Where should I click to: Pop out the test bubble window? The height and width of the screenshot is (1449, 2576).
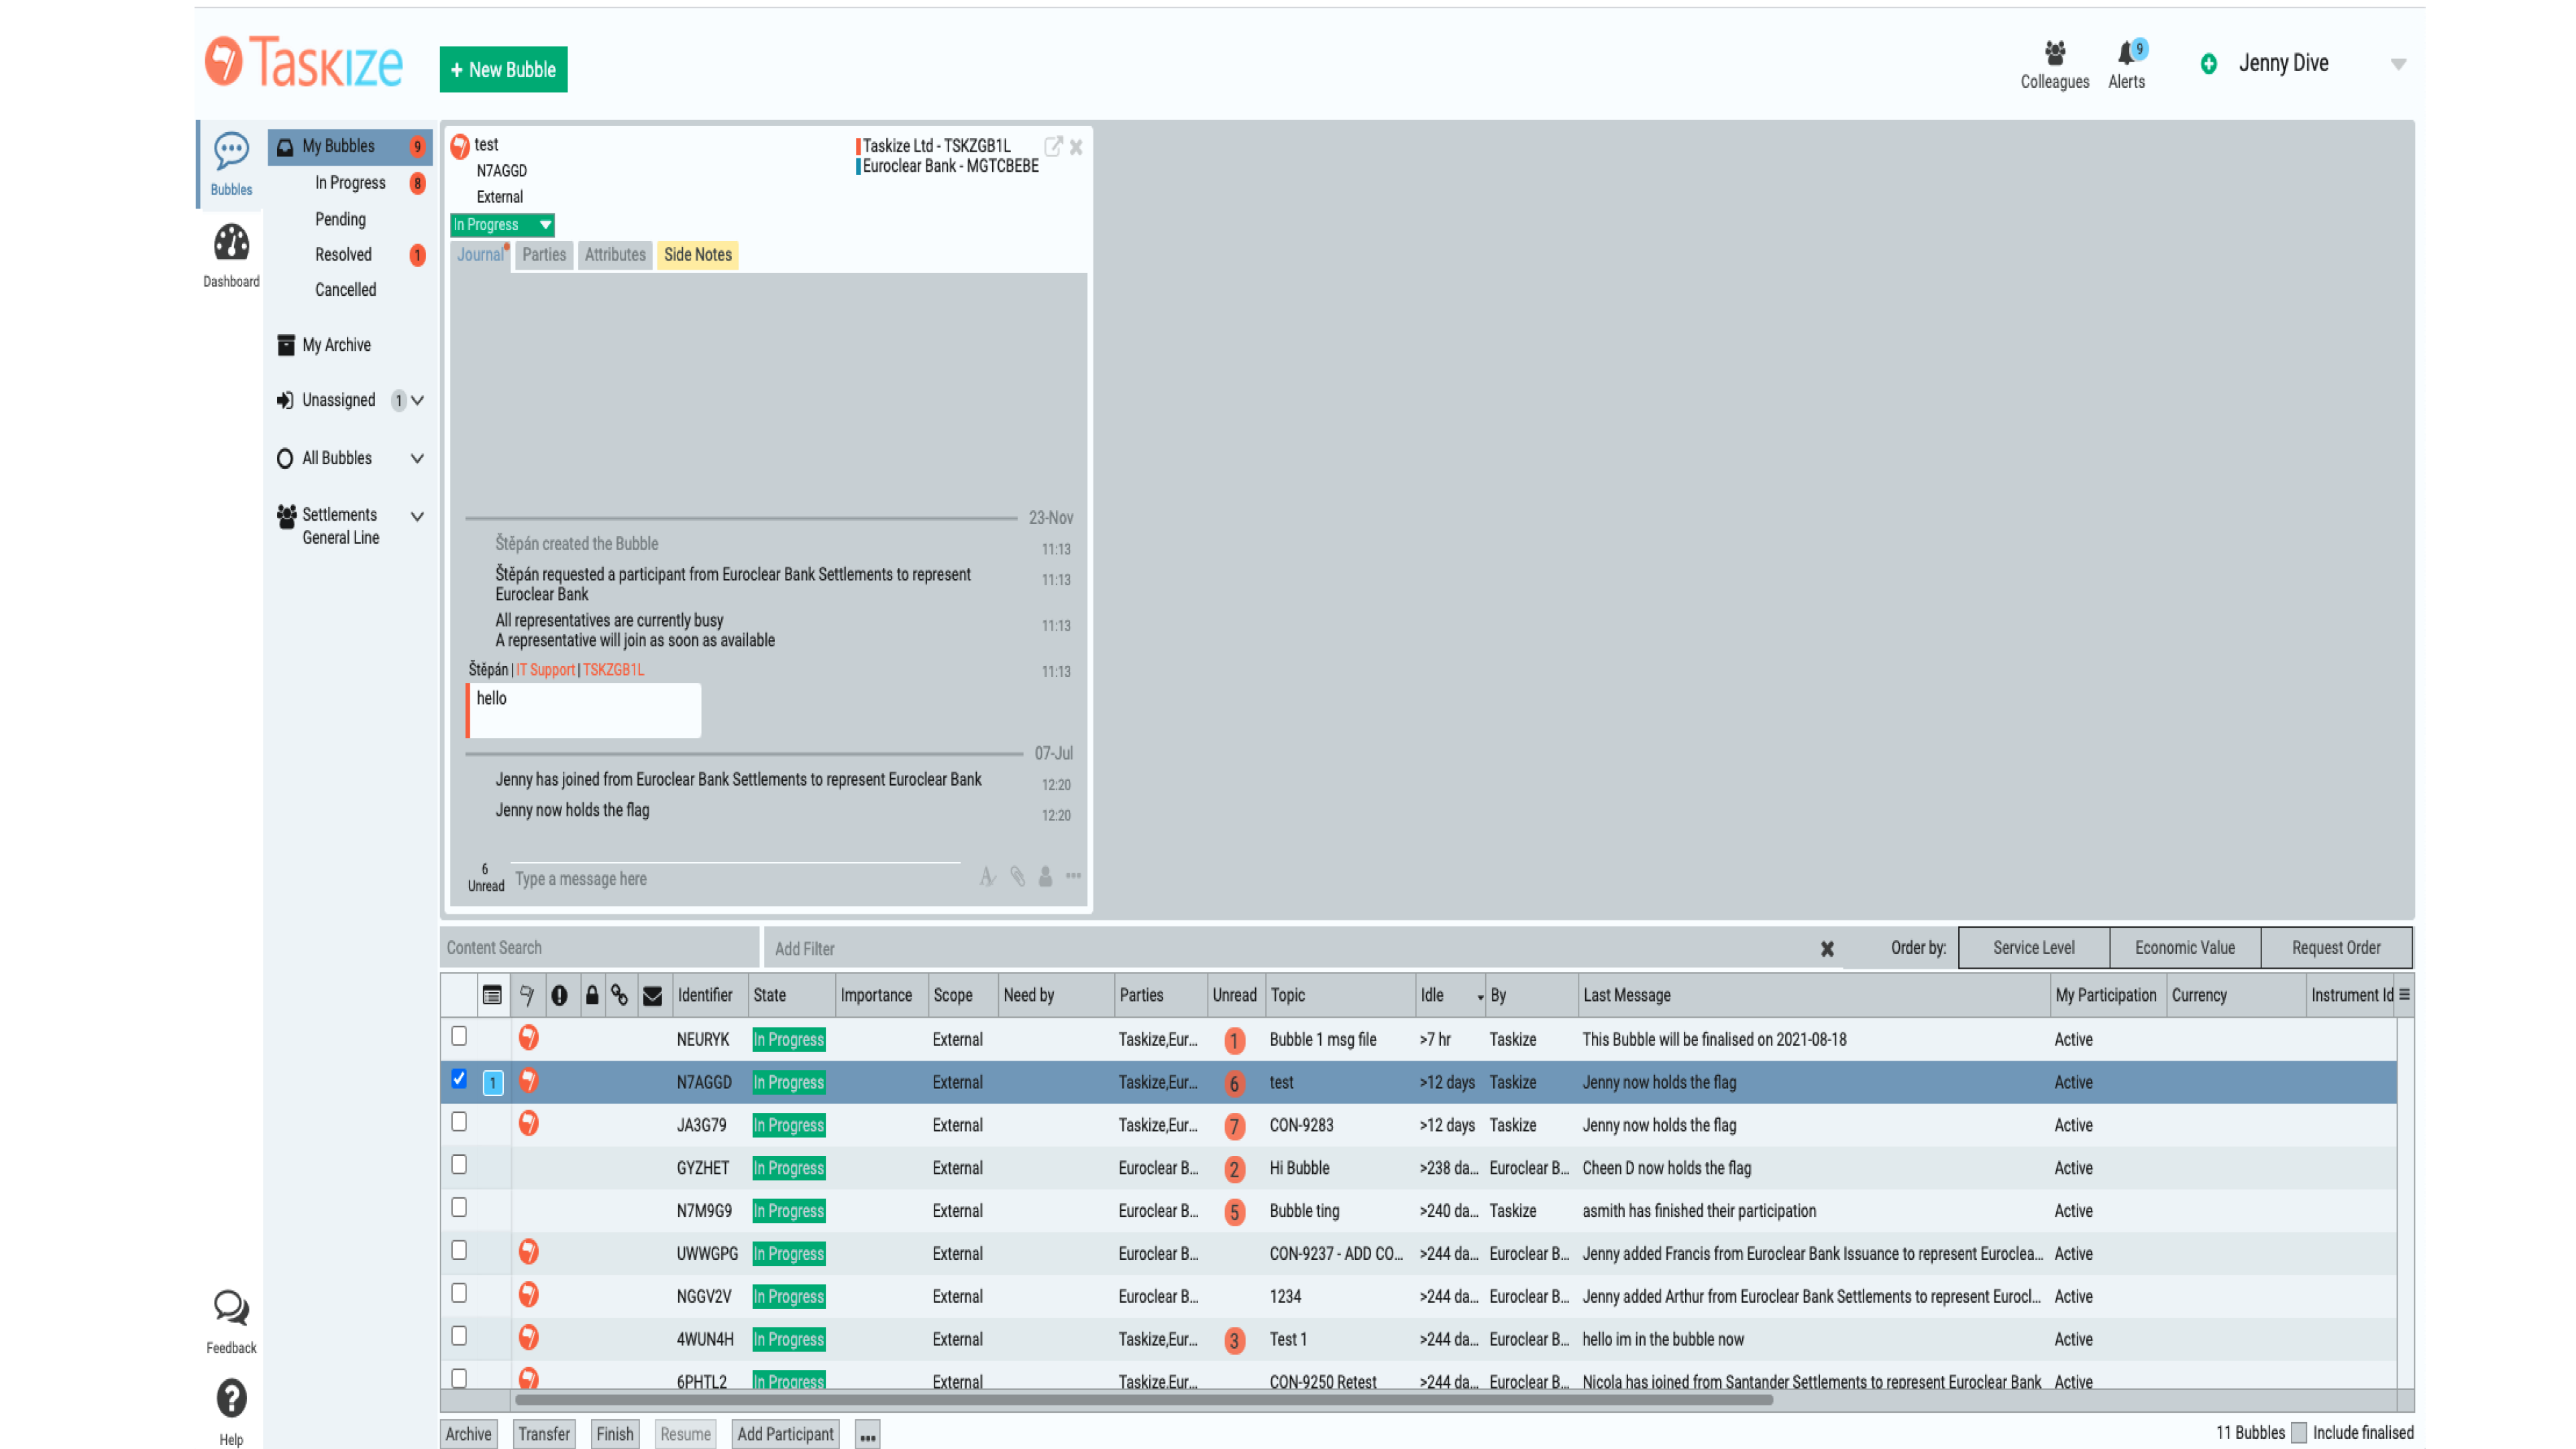(1052, 146)
